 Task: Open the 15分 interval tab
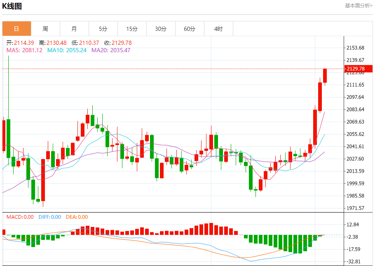click(132, 29)
